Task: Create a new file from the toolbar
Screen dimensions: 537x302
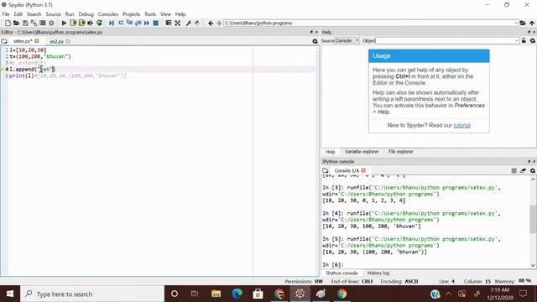Action: [8, 23]
